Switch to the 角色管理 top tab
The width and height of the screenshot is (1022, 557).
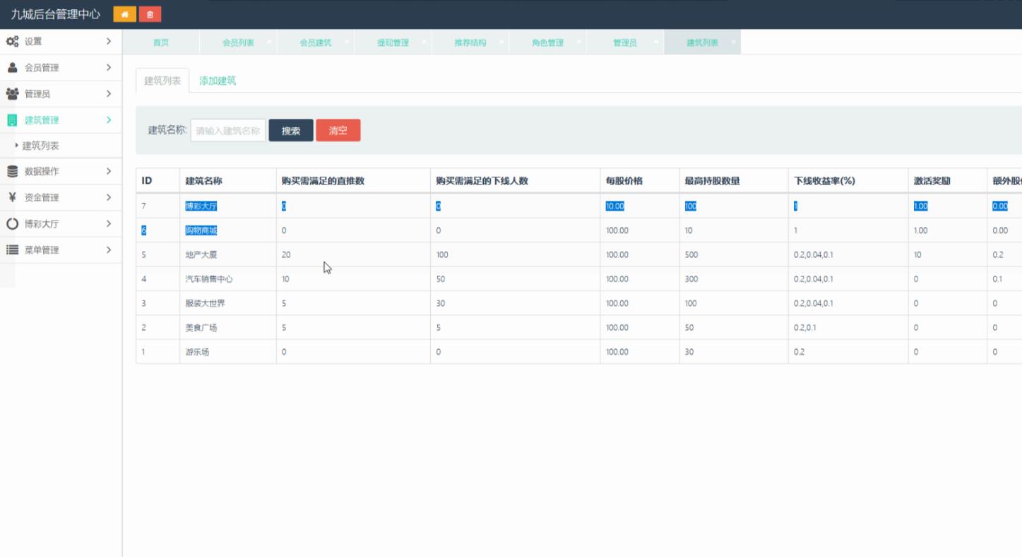pos(547,42)
